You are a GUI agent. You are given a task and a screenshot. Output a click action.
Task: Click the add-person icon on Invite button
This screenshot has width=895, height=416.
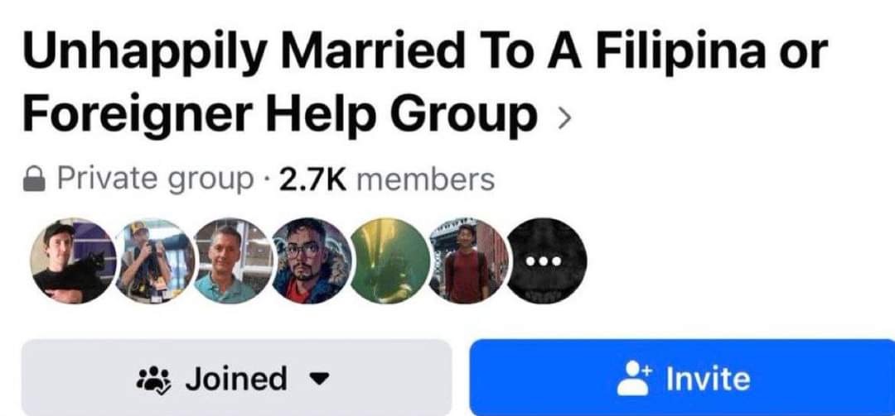(634, 379)
